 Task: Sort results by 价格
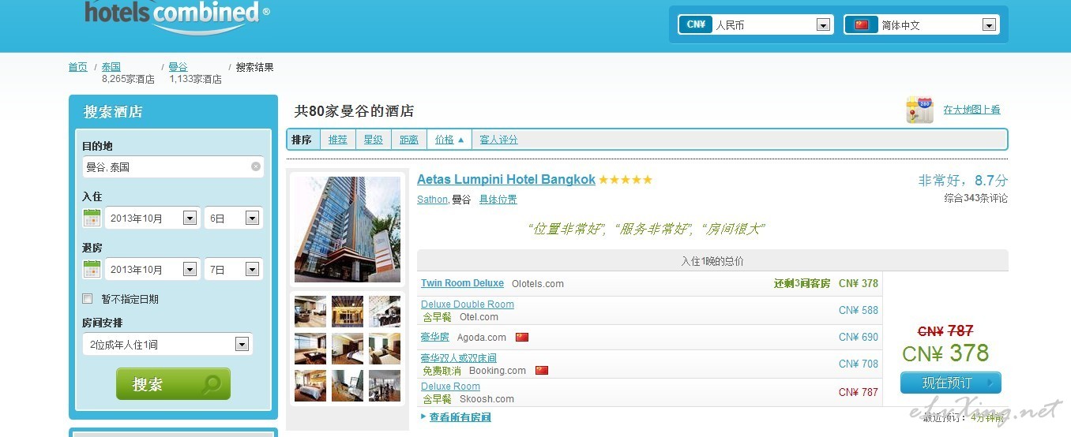[x=449, y=140]
